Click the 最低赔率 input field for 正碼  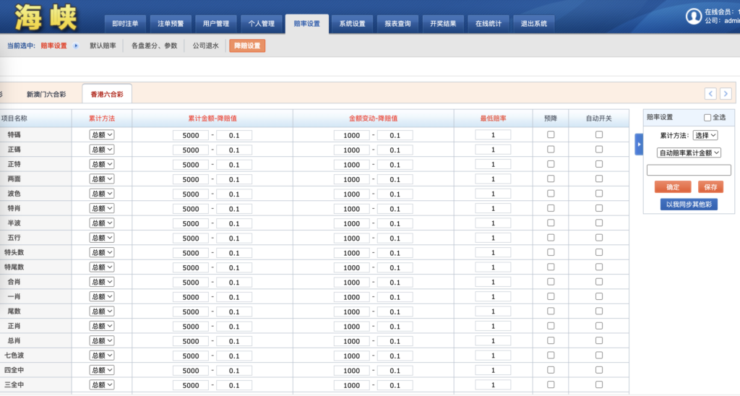coord(493,150)
